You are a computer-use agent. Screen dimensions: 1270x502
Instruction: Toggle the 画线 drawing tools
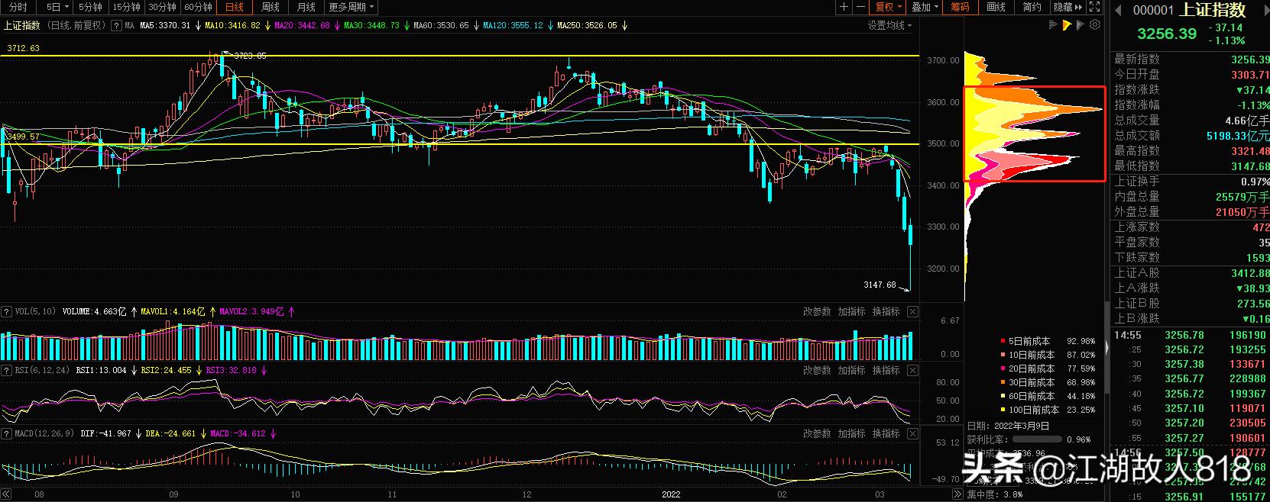point(996,7)
